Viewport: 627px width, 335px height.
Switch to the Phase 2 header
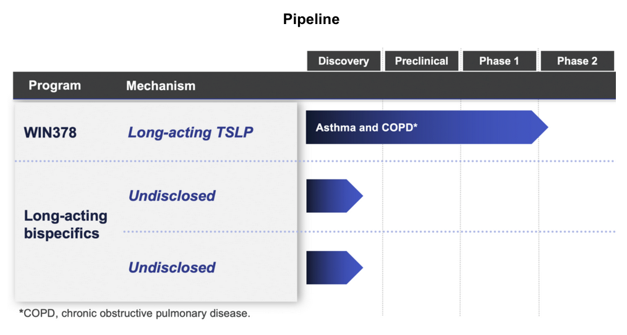[x=577, y=61]
